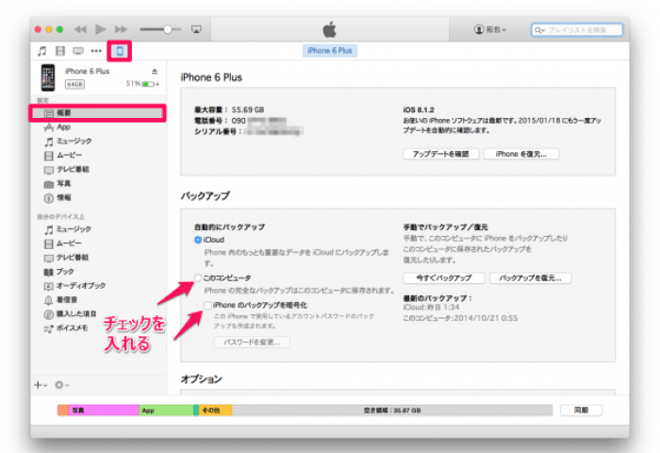The image size is (660, 453).
Task: Switch to the Movies library icon
Action: (x=60, y=51)
